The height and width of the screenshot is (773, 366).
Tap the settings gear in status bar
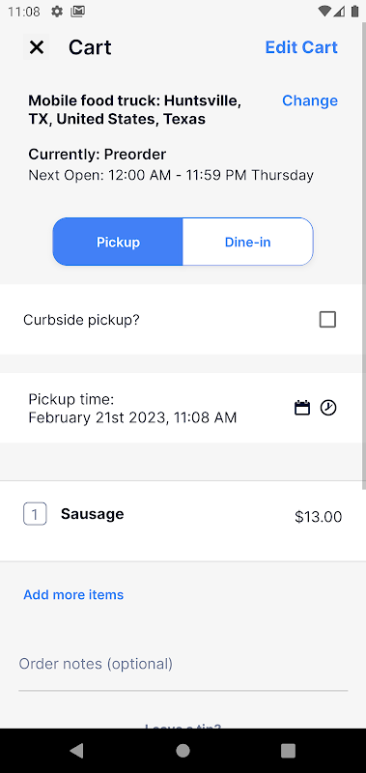pos(57,12)
